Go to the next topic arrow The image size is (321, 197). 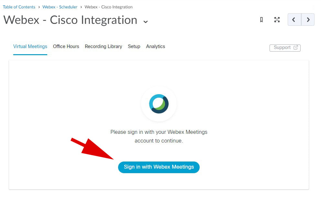(308, 20)
